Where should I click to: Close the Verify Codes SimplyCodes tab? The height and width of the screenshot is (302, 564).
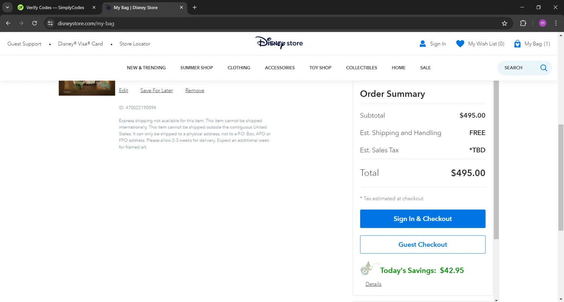[94, 8]
